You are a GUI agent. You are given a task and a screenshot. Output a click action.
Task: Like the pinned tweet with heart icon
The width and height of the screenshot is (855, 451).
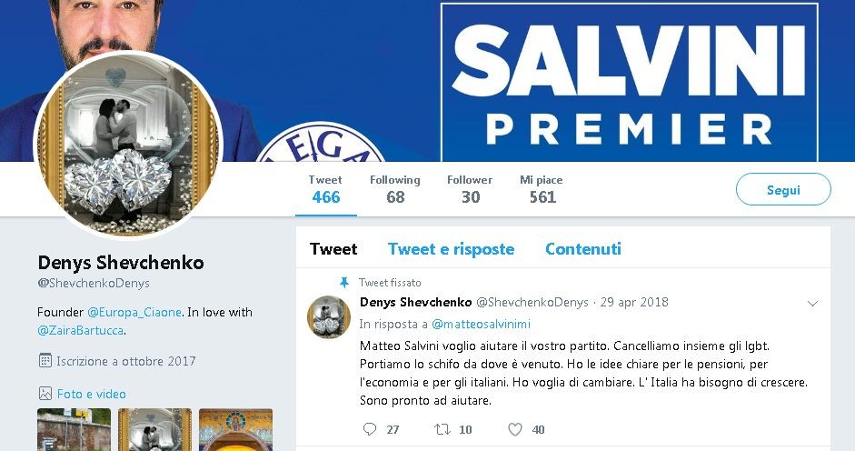515,429
